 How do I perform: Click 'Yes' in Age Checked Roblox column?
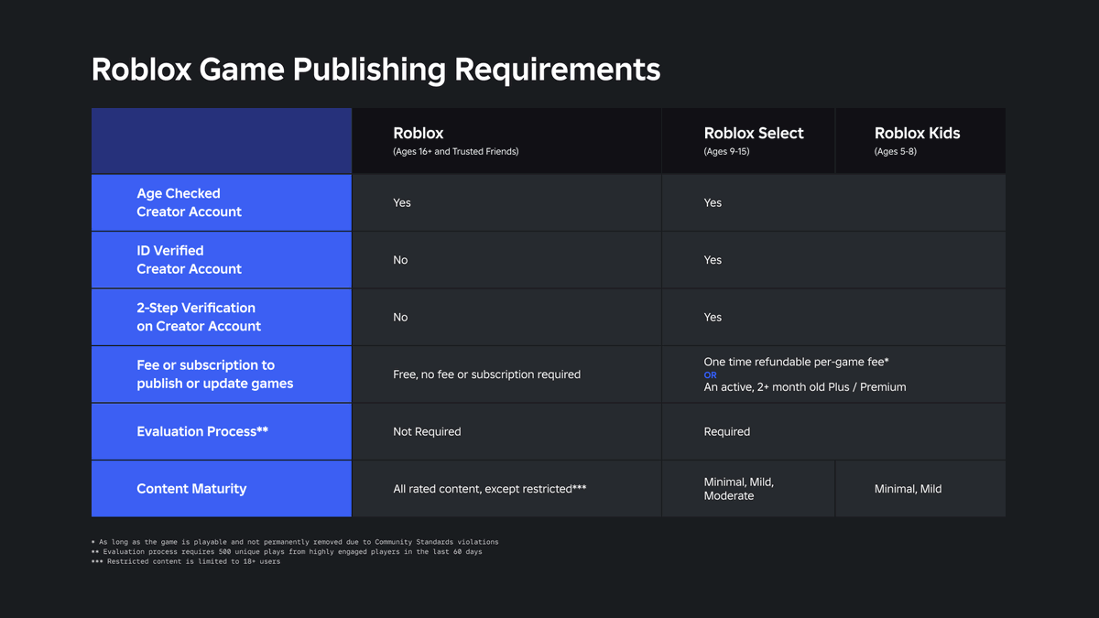point(402,202)
